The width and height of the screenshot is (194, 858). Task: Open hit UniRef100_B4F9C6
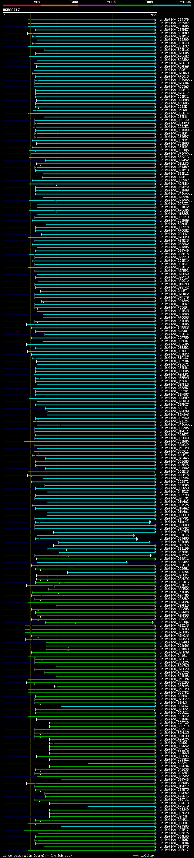[x=174, y=327]
